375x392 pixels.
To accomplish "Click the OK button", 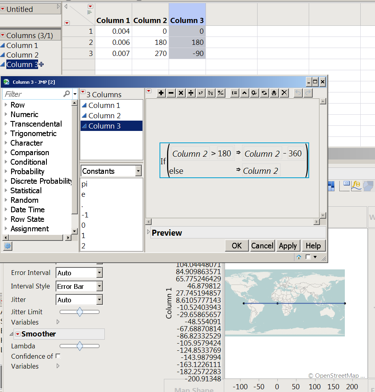I will pyautogui.click(x=237, y=246).
